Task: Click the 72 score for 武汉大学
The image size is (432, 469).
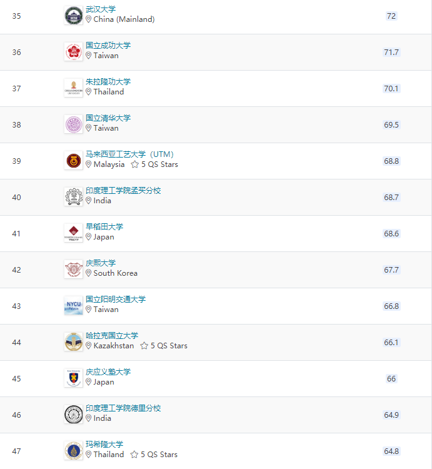Action: pyautogui.click(x=391, y=16)
